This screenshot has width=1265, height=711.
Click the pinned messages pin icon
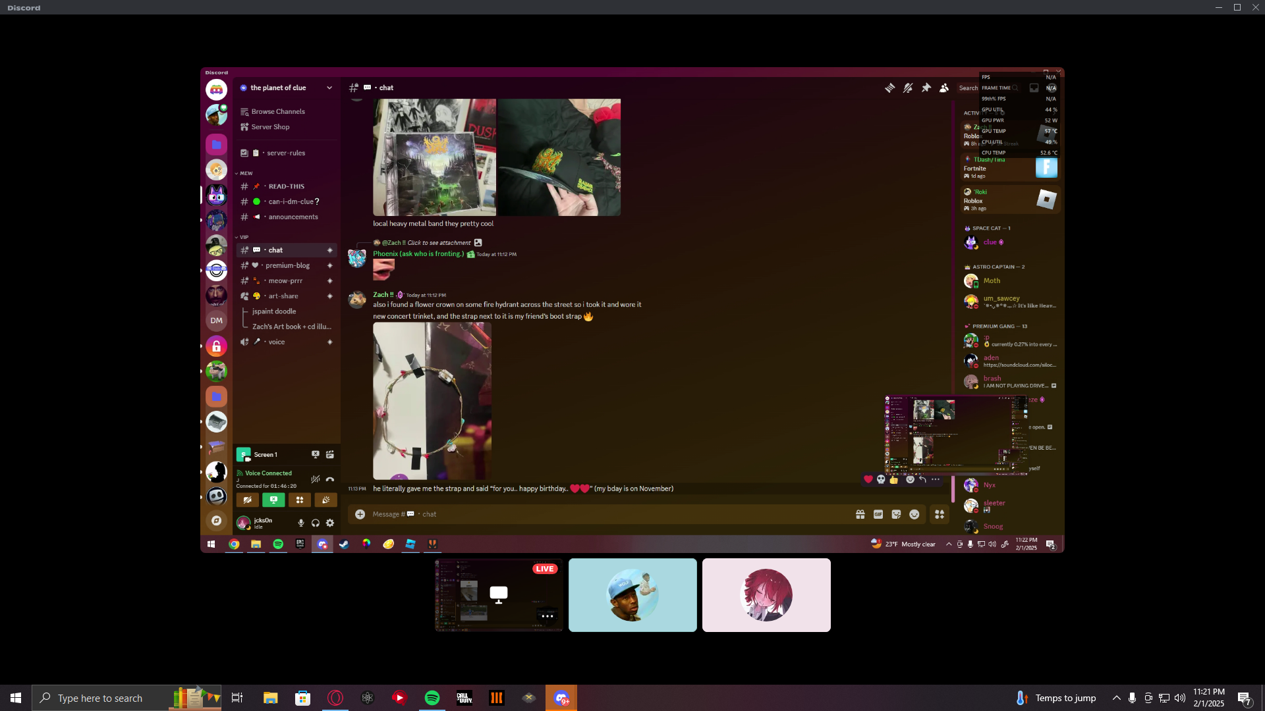click(926, 88)
